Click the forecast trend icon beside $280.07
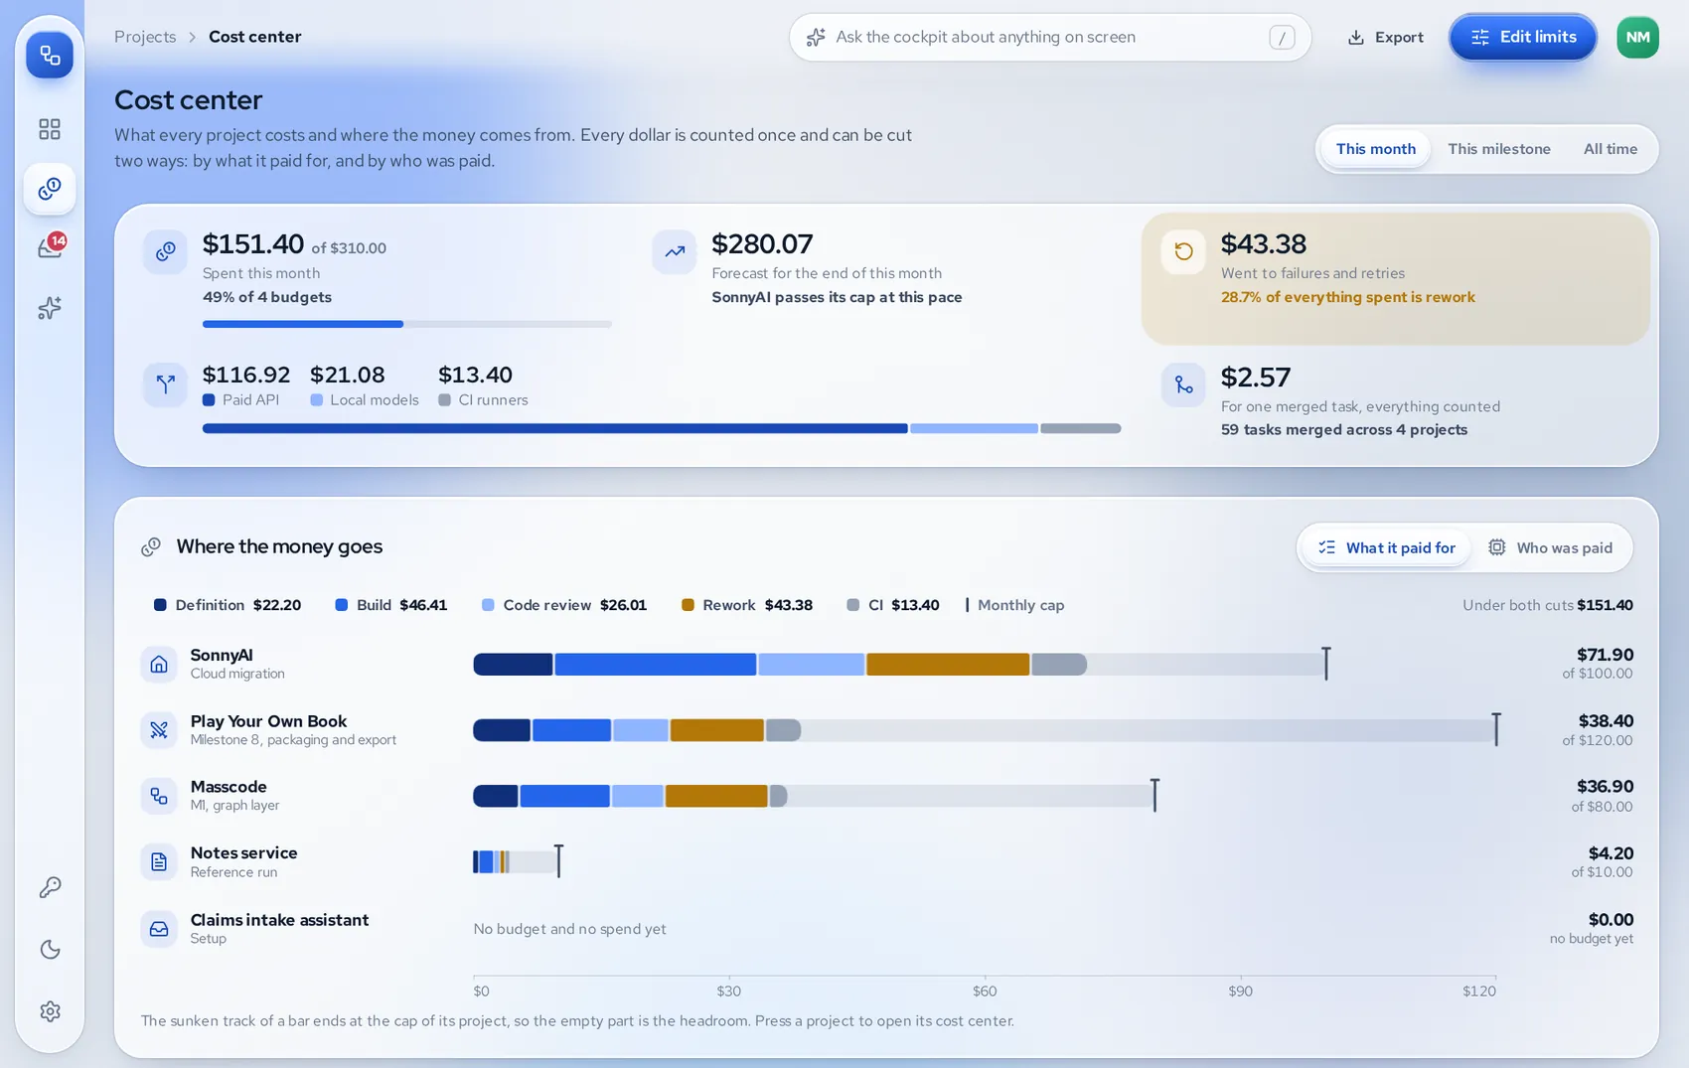Image resolution: width=1689 pixels, height=1068 pixels. click(675, 251)
